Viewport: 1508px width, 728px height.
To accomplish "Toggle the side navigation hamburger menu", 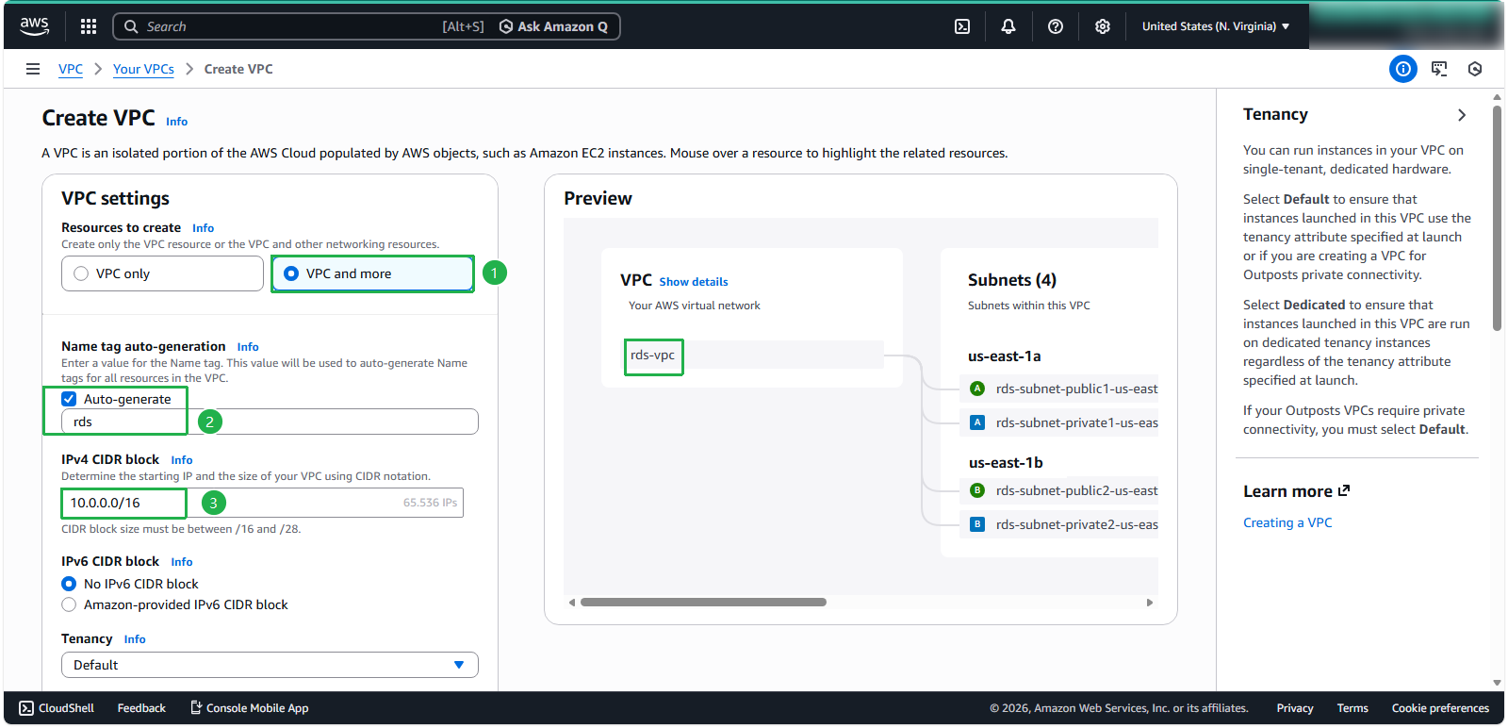I will tap(33, 69).
